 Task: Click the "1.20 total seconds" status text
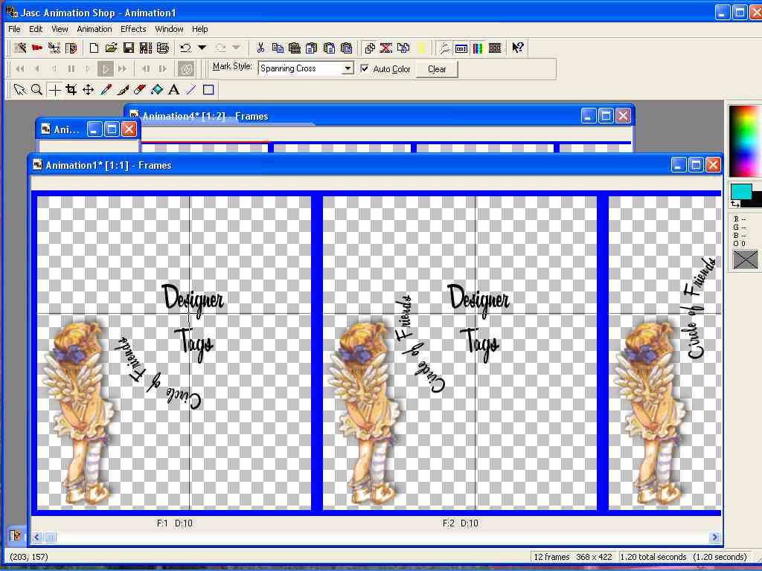point(653,557)
